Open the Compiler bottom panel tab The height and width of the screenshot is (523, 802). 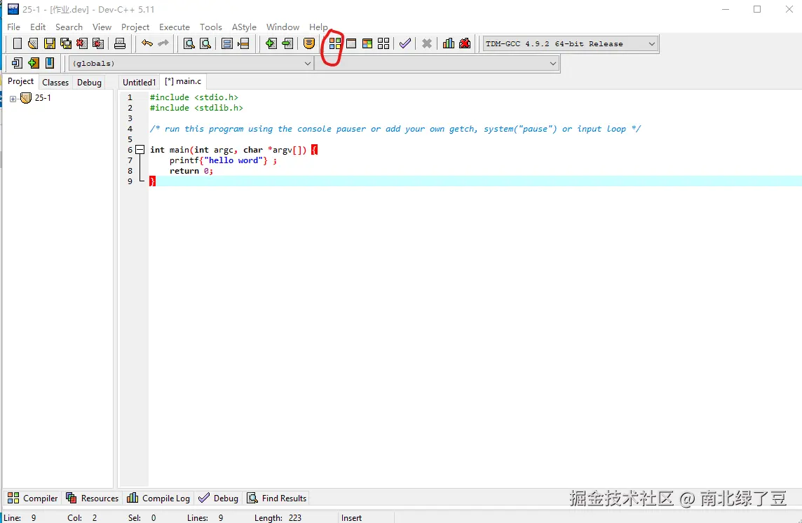point(33,498)
